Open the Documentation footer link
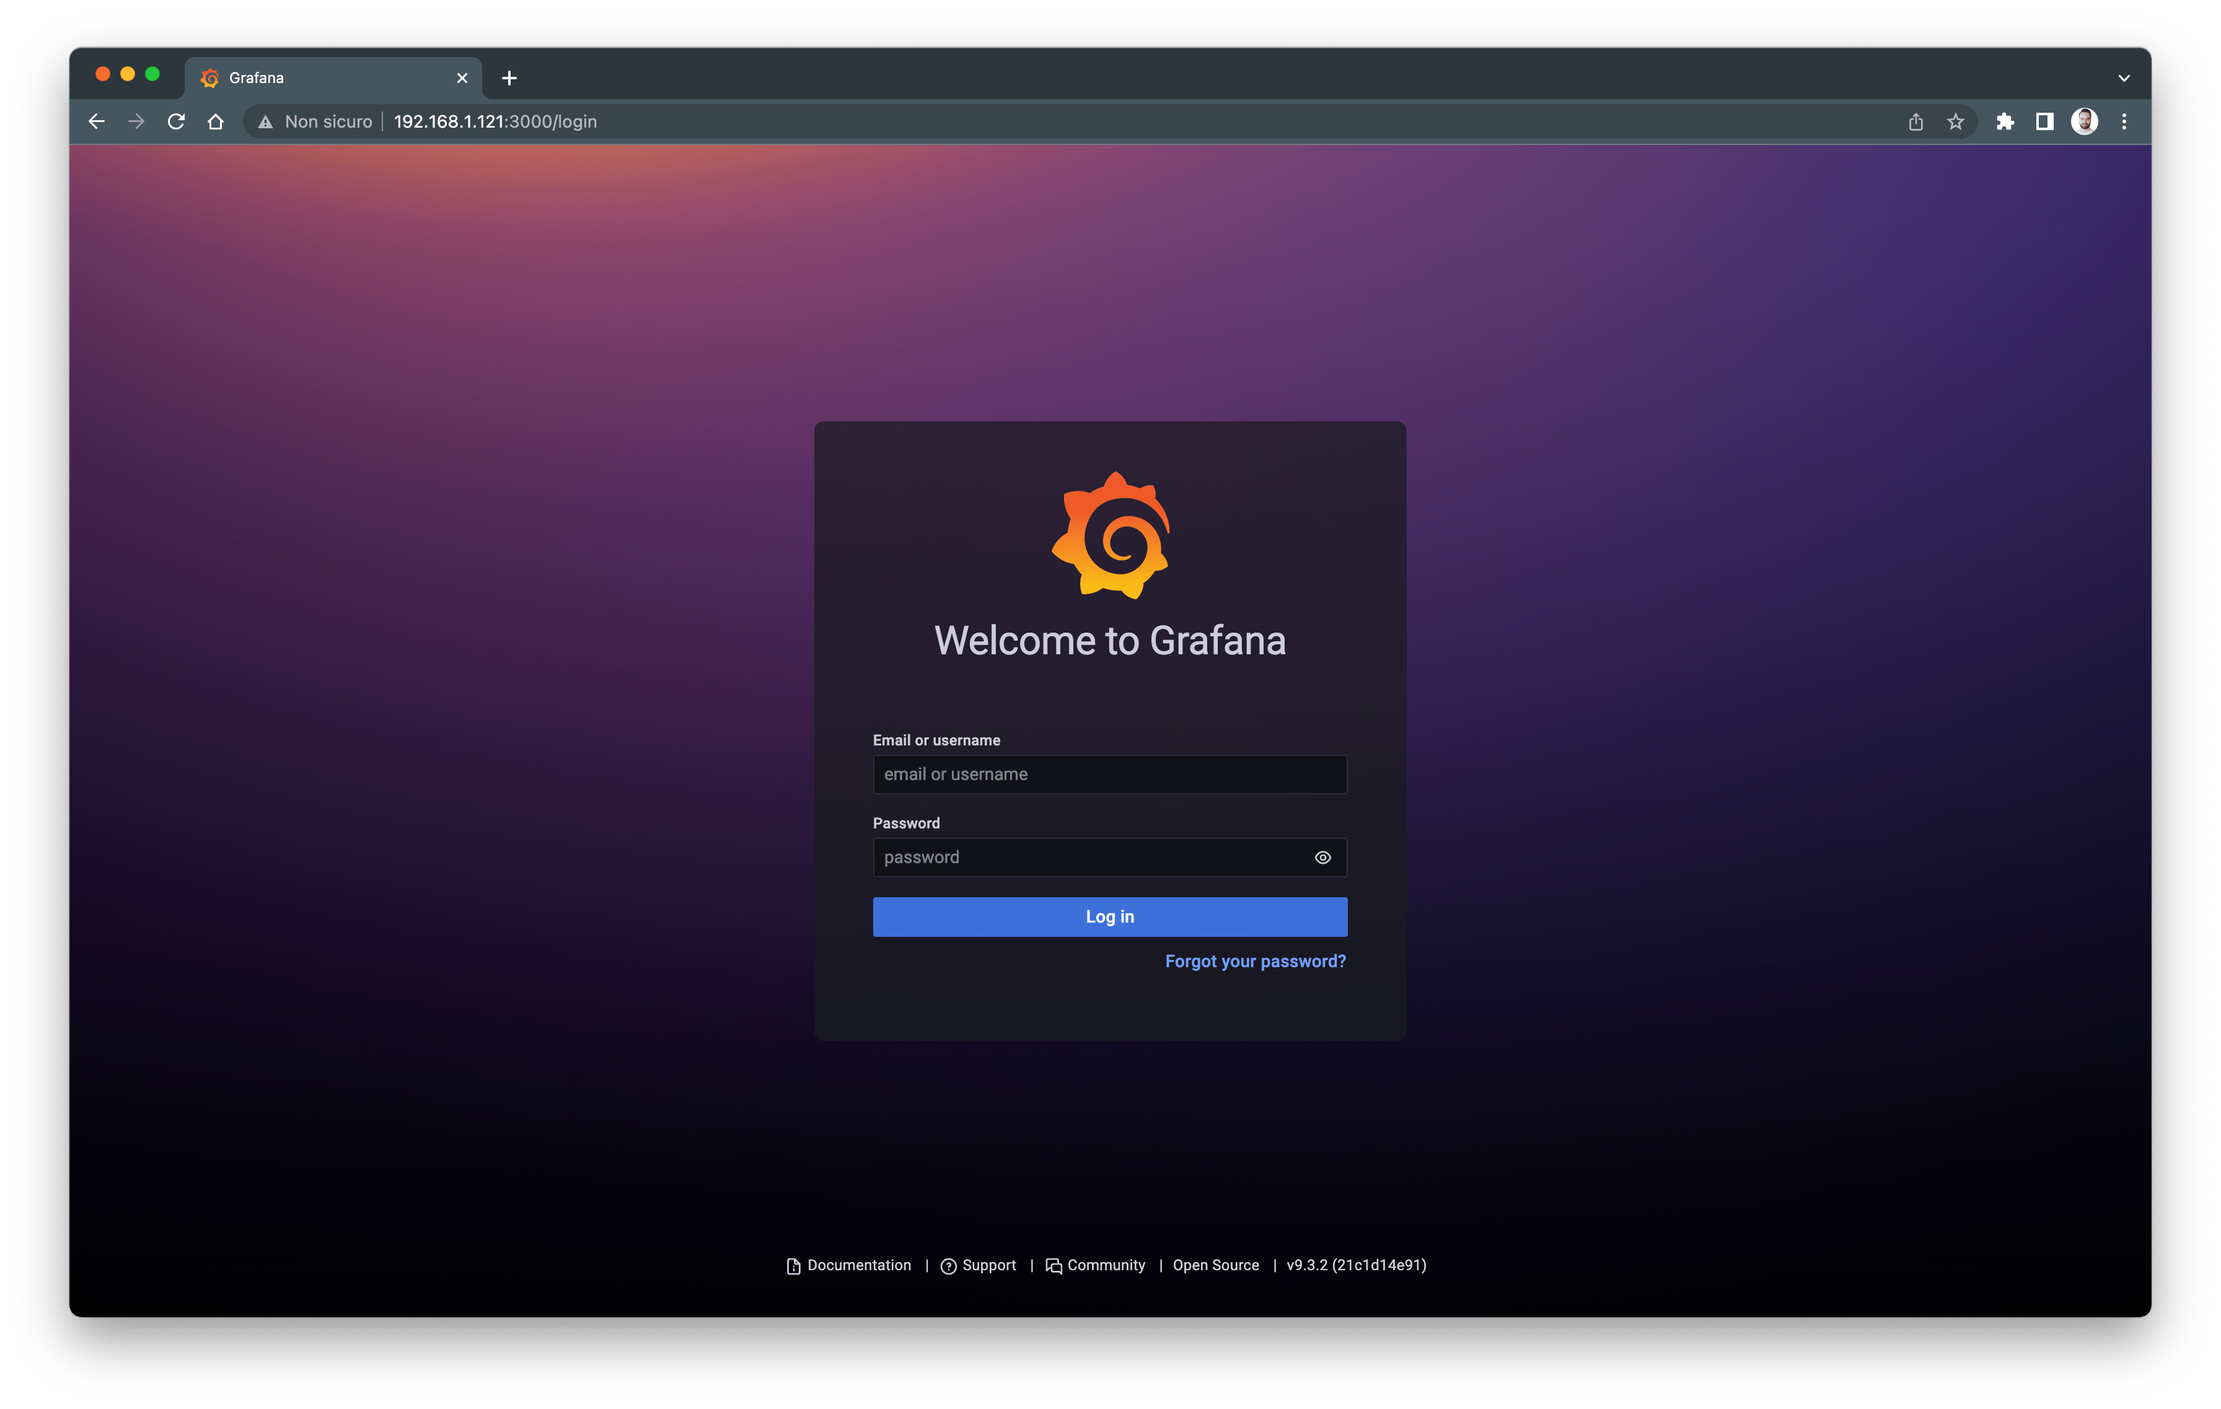Screen dimensions: 2221x1409 (848, 1265)
